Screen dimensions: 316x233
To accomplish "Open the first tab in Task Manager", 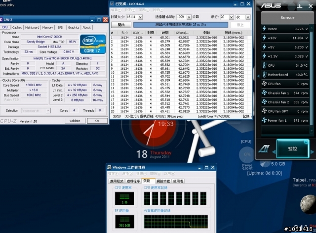I will coord(117,181).
